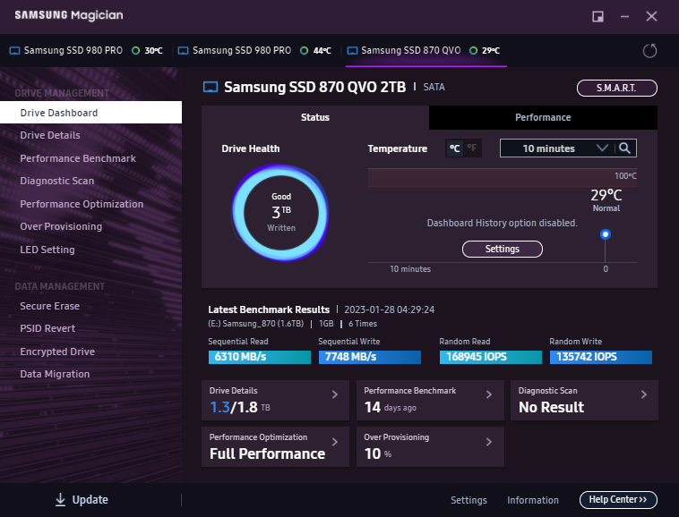
Task: Click the 14 days ago text
Action: [x=391, y=407]
